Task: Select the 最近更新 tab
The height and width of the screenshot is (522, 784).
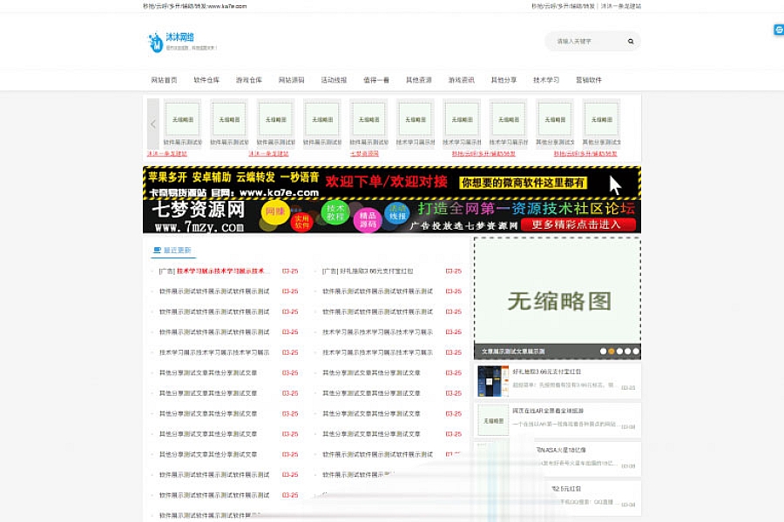Action: pos(172,250)
